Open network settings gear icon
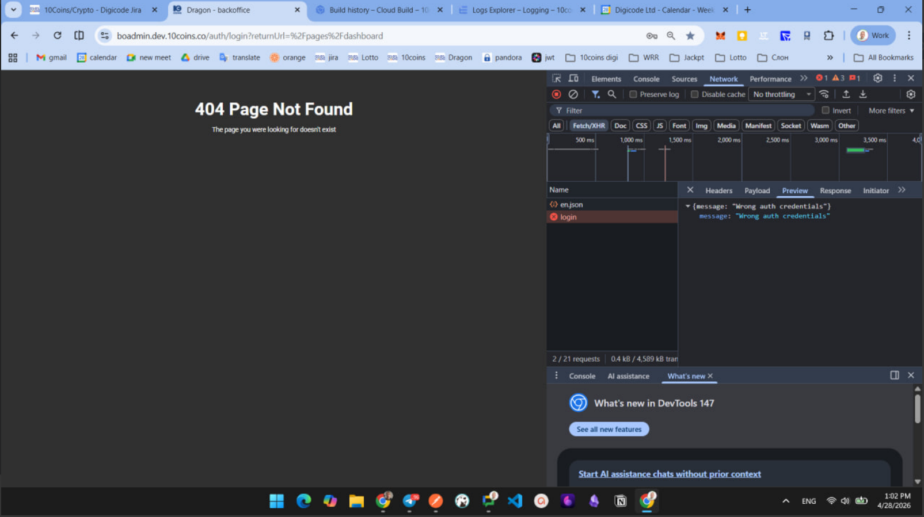 click(911, 94)
